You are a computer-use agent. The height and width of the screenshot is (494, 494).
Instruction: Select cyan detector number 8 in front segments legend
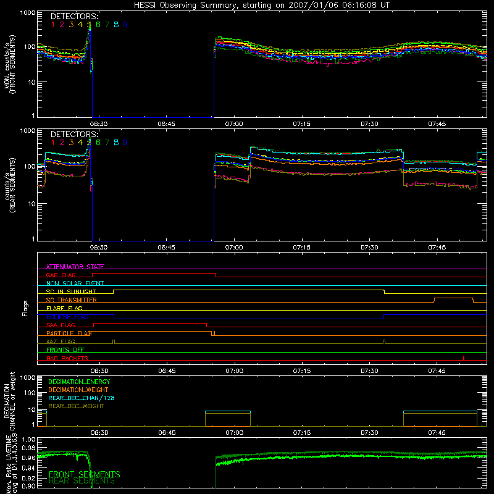(116, 25)
